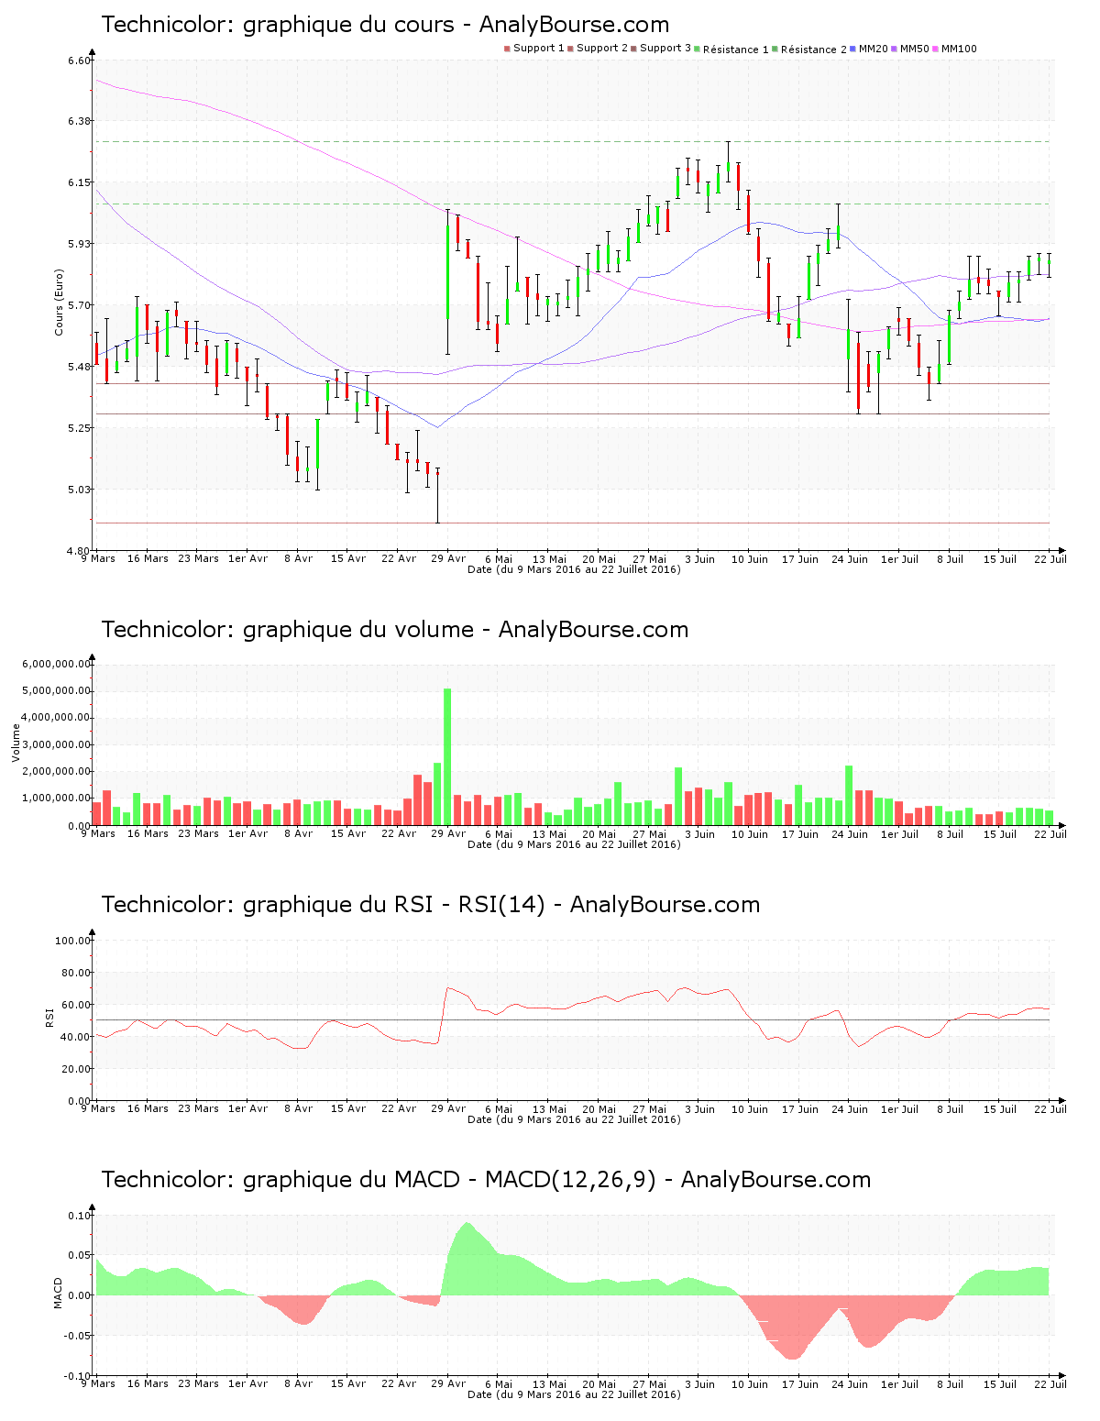Click the 5.25 value on price axis
Viewport: 1100px width, 1421px height.
point(79,428)
